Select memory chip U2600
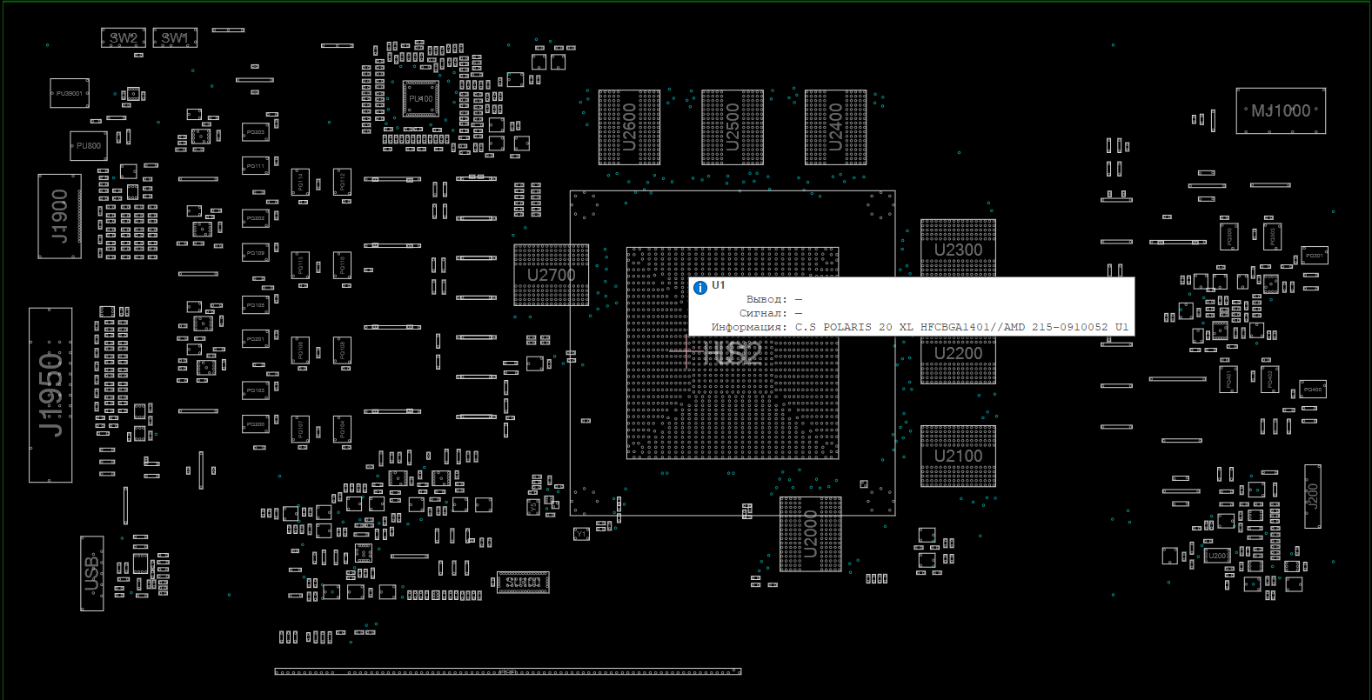The width and height of the screenshot is (1372, 700). tap(629, 127)
